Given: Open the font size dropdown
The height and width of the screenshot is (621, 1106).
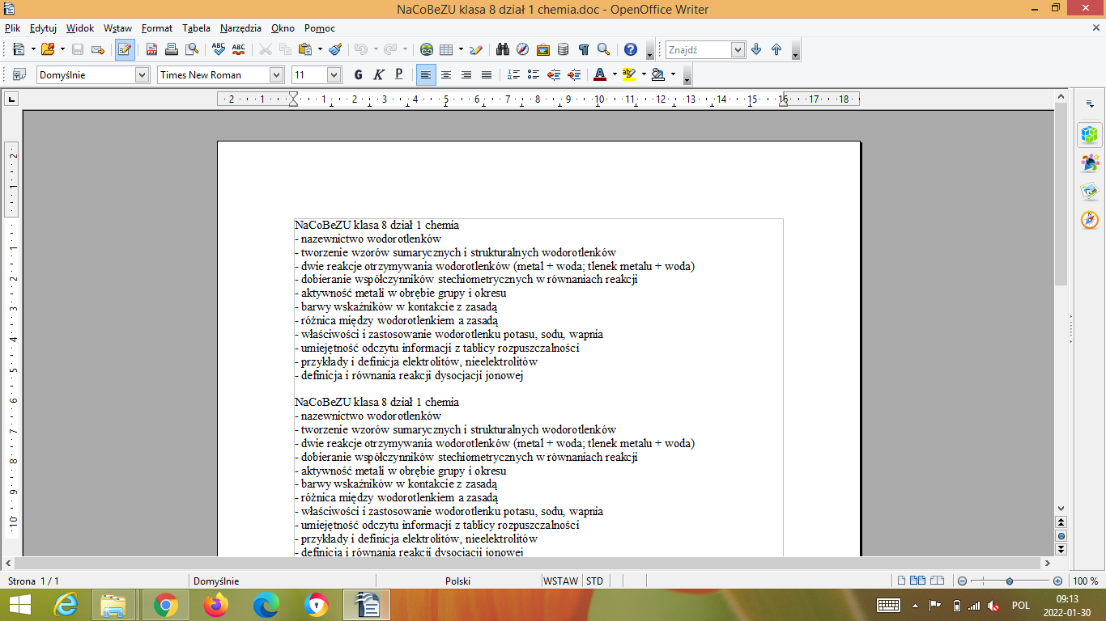Looking at the screenshot, I should [x=334, y=74].
